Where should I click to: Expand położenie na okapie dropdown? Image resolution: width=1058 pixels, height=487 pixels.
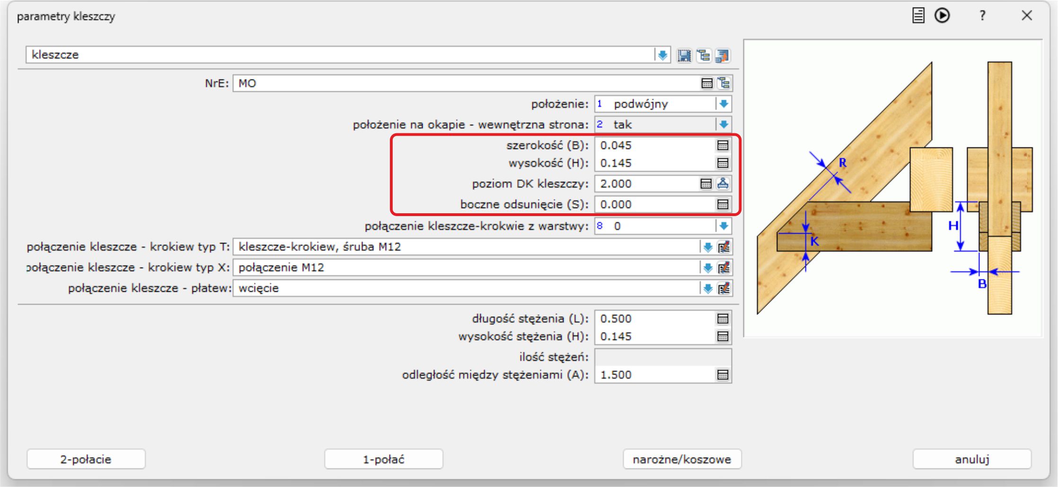(x=723, y=125)
